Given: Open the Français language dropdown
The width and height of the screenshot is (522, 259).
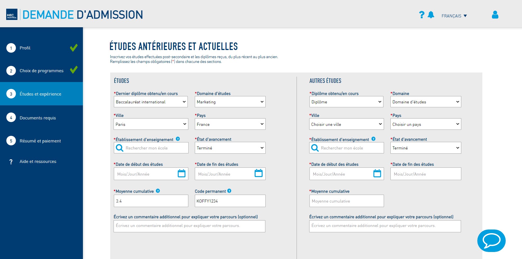Looking at the screenshot, I should tap(454, 16).
